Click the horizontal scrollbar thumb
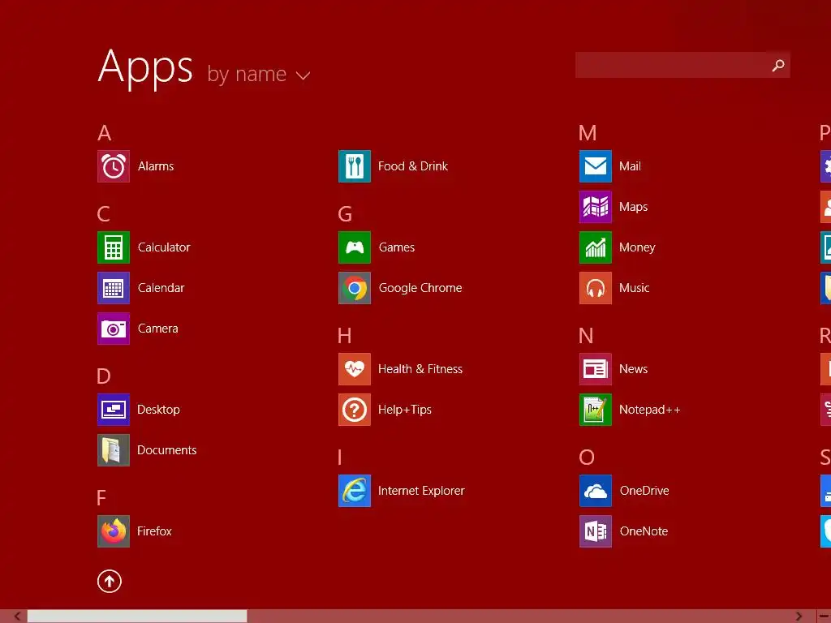Viewport: 831px width, 623px height. tap(137, 617)
